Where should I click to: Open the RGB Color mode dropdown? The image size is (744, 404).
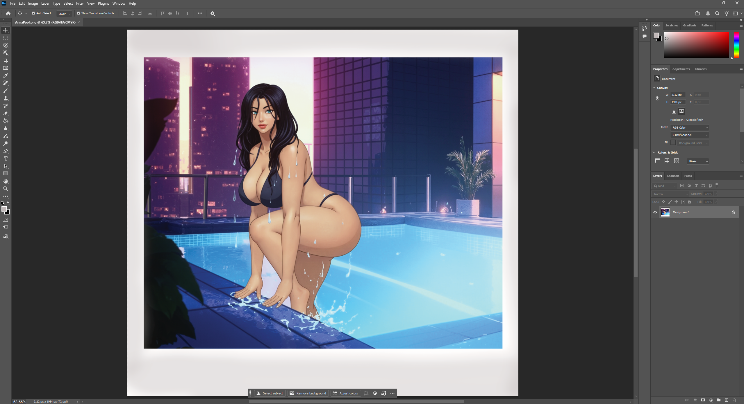tap(689, 128)
